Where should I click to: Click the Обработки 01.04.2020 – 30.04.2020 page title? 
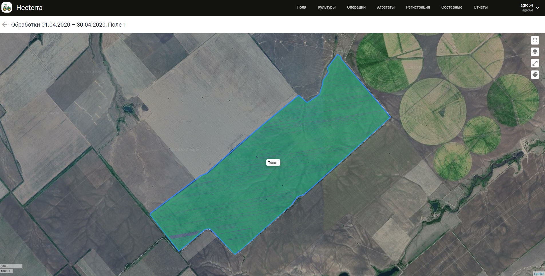[x=69, y=25]
